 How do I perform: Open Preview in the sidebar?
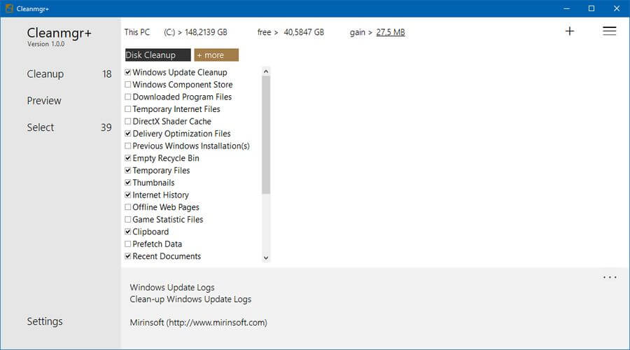tap(44, 101)
